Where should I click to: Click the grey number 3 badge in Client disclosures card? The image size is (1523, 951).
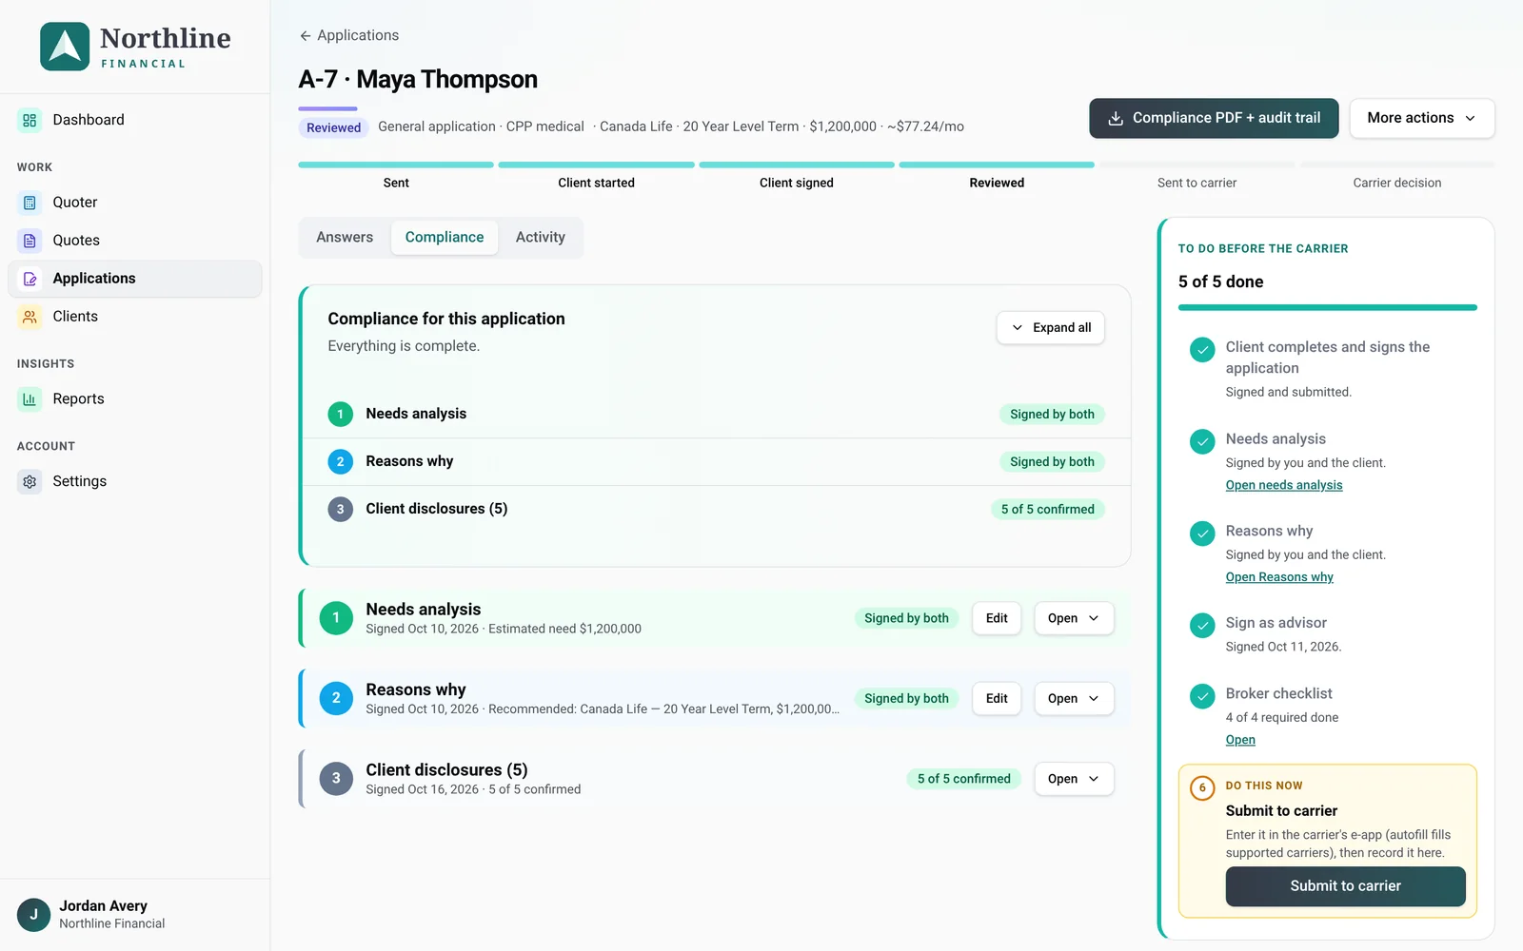(336, 779)
